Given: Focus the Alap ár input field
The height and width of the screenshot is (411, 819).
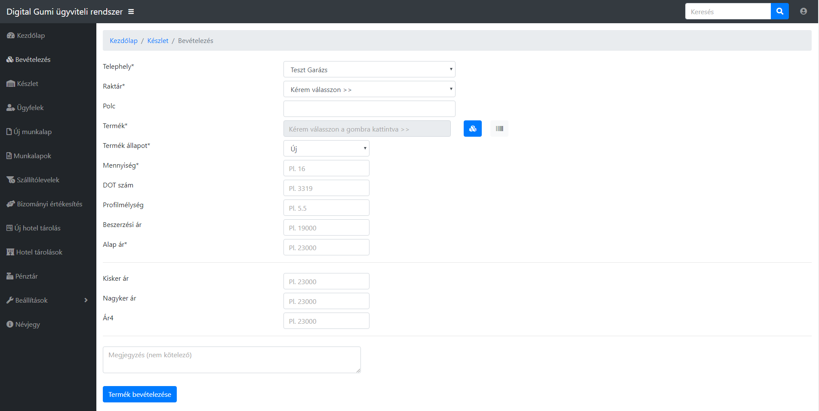Looking at the screenshot, I should click(x=326, y=247).
